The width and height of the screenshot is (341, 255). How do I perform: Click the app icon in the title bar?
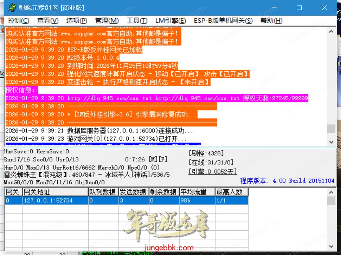pyautogui.click(x=12, y=7)
